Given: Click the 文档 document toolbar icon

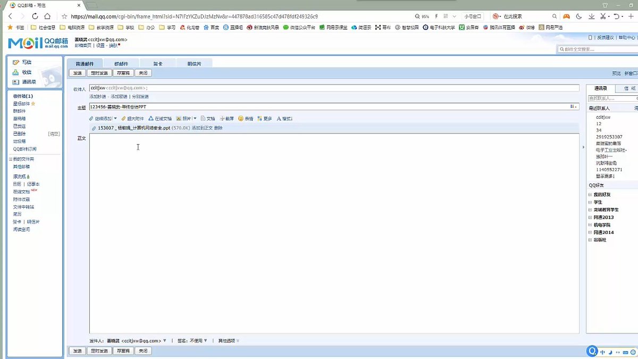Looking at the screenshot, I should (x=203, y=119).
